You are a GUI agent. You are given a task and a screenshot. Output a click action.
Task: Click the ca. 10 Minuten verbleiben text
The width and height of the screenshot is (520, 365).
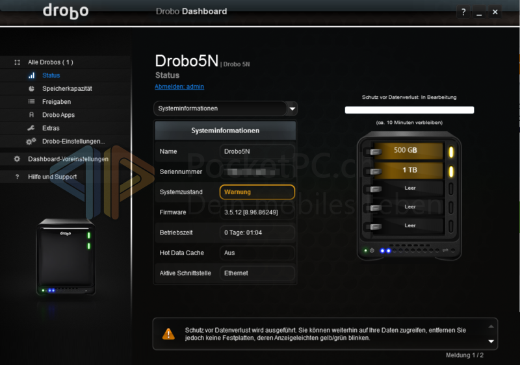coord(409,123)
